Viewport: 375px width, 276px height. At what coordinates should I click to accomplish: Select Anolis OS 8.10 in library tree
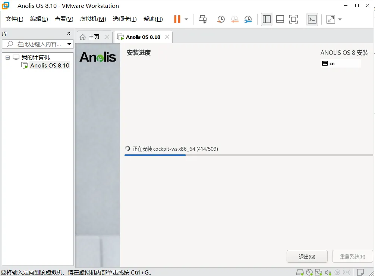coord(50,65)
